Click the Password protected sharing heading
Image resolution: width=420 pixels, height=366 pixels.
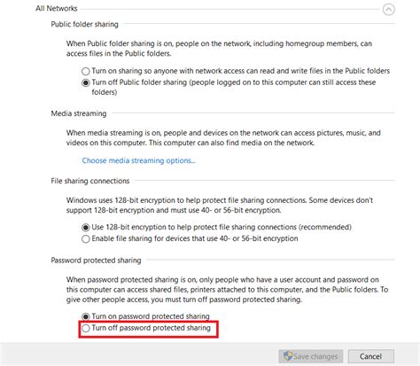[x=96, y=261]
